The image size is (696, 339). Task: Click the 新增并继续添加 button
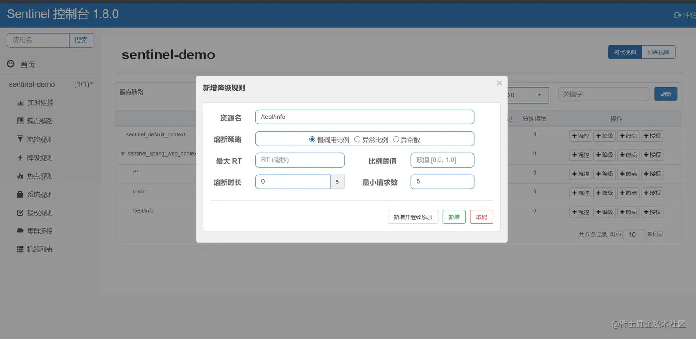(x=413, y=217)
